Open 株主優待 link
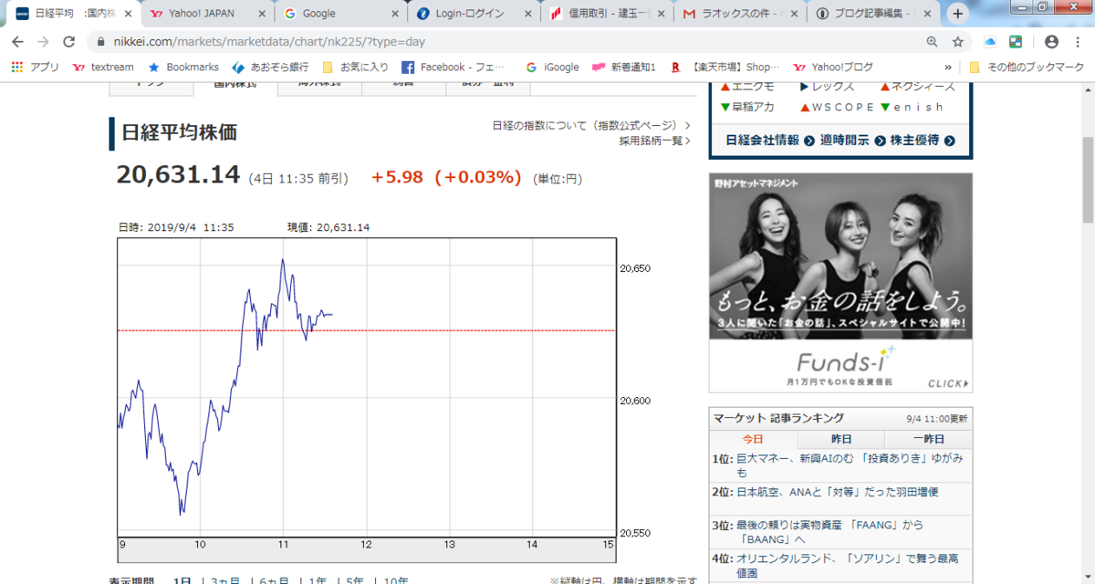Viewport: 1095px width, 584px height. (923, 141)
